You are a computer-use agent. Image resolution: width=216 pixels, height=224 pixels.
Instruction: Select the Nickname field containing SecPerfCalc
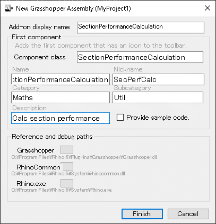click(158, 80)
